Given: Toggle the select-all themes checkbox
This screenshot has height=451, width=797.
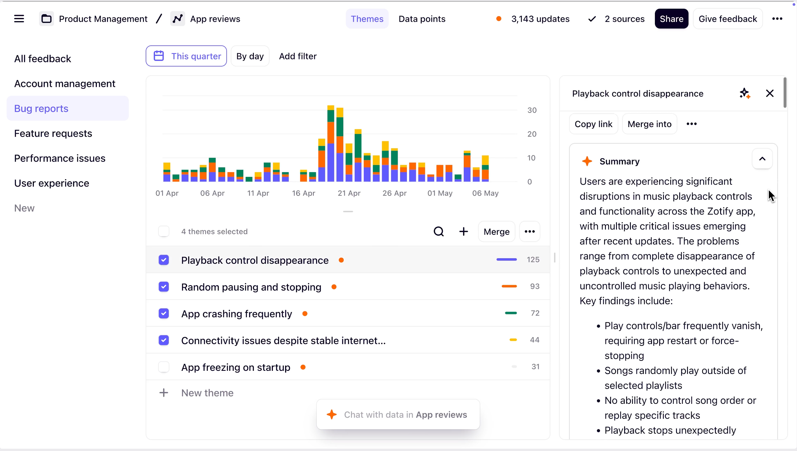Looking at the screenshot, I should point(164,231).
